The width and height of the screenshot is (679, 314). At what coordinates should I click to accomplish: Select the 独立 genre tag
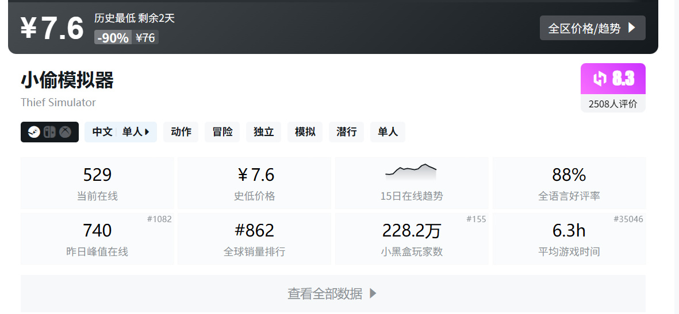pyautogui.click(x=263, y=132)
